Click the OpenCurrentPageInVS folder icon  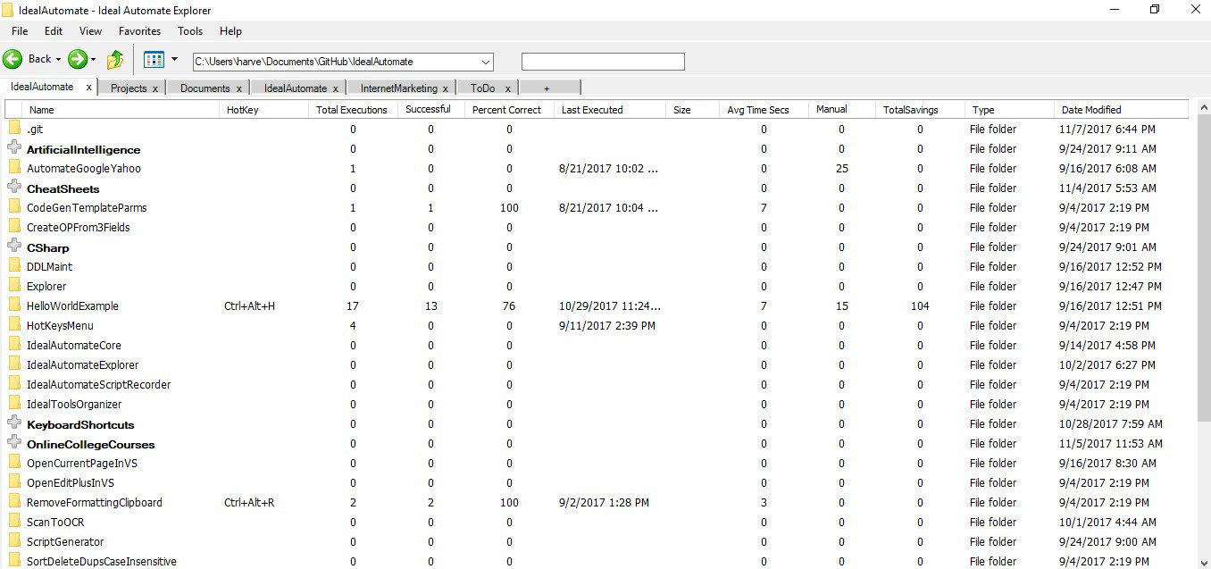click(14, 463)
